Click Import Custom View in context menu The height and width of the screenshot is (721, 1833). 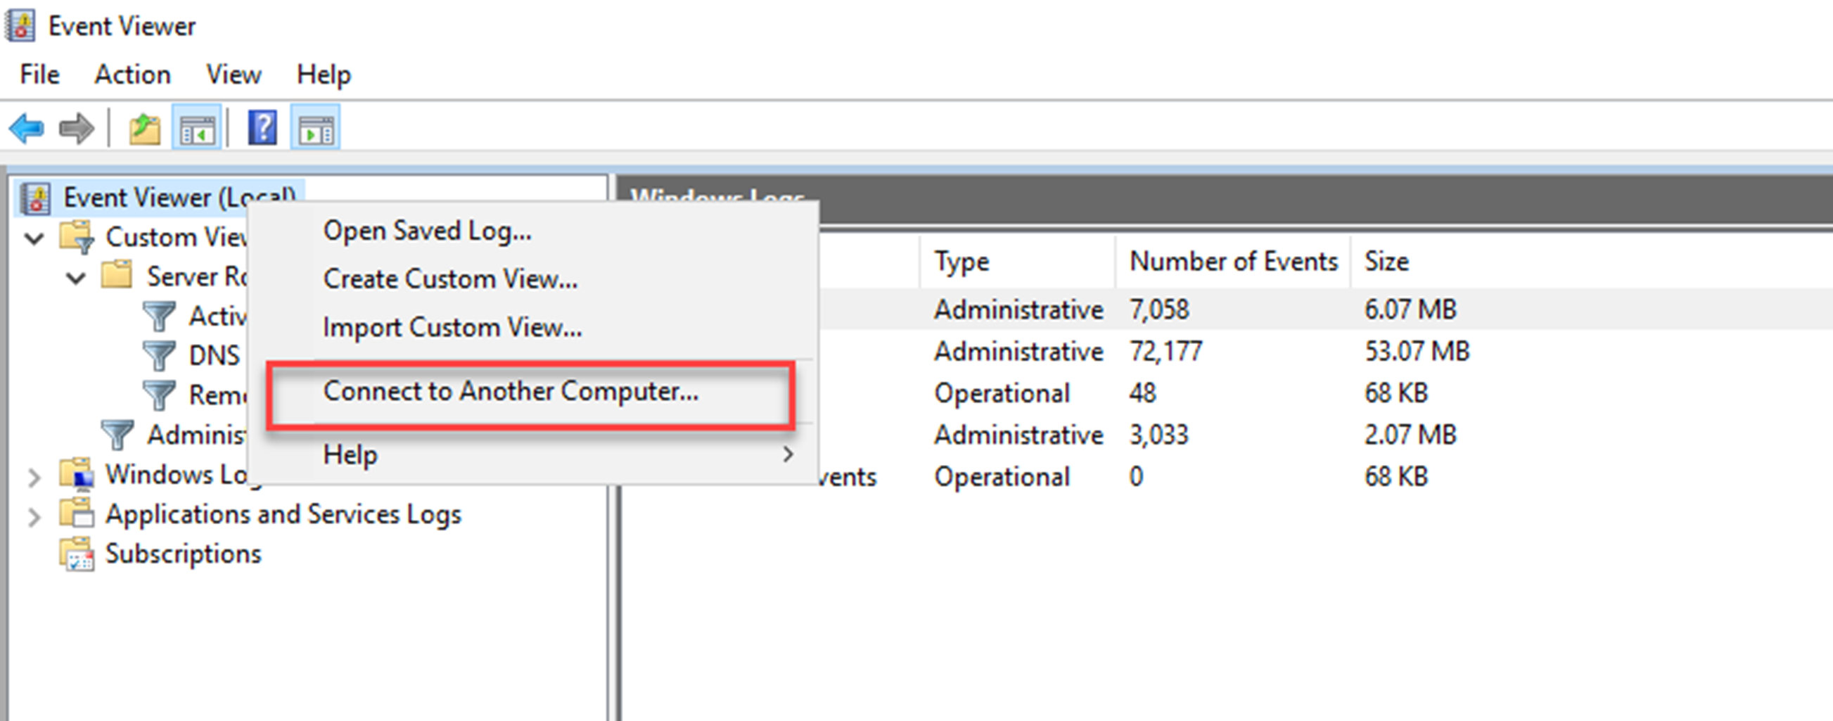click(452, 327)
